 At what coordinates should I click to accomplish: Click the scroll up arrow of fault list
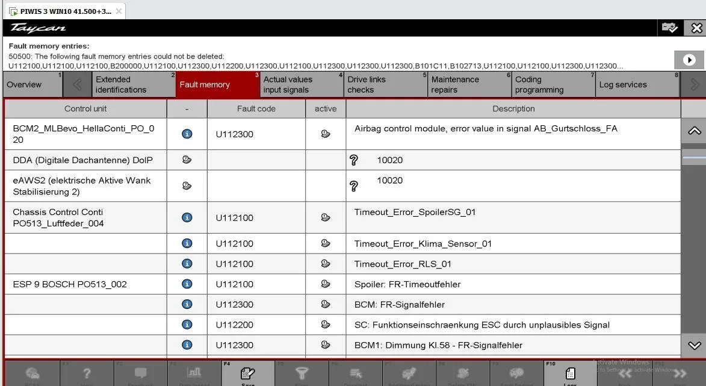pyautogui.click(x=694, y=131)
